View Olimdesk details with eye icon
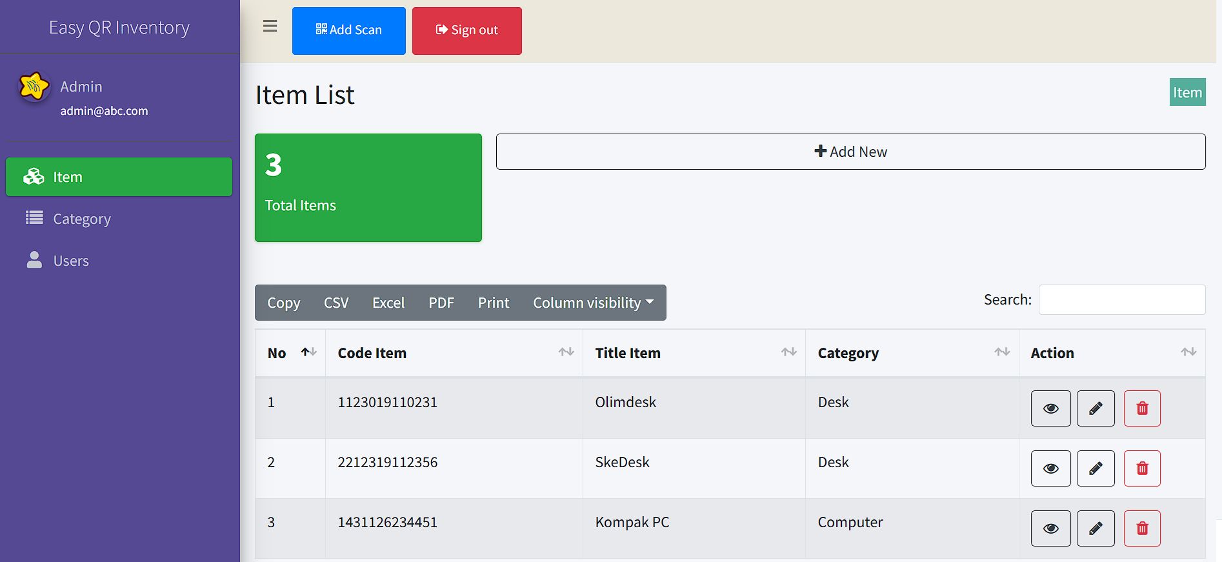This screenshot has height=562, width=1222. point(1050,408)
